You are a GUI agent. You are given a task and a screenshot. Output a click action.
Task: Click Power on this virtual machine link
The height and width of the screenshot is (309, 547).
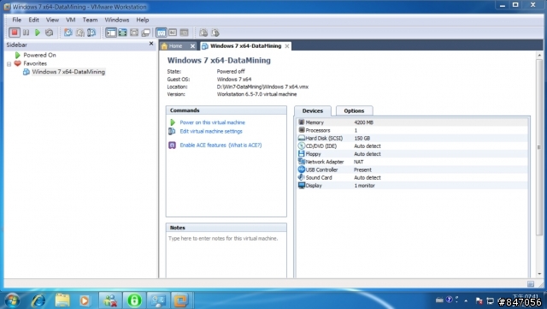point(213,122)
